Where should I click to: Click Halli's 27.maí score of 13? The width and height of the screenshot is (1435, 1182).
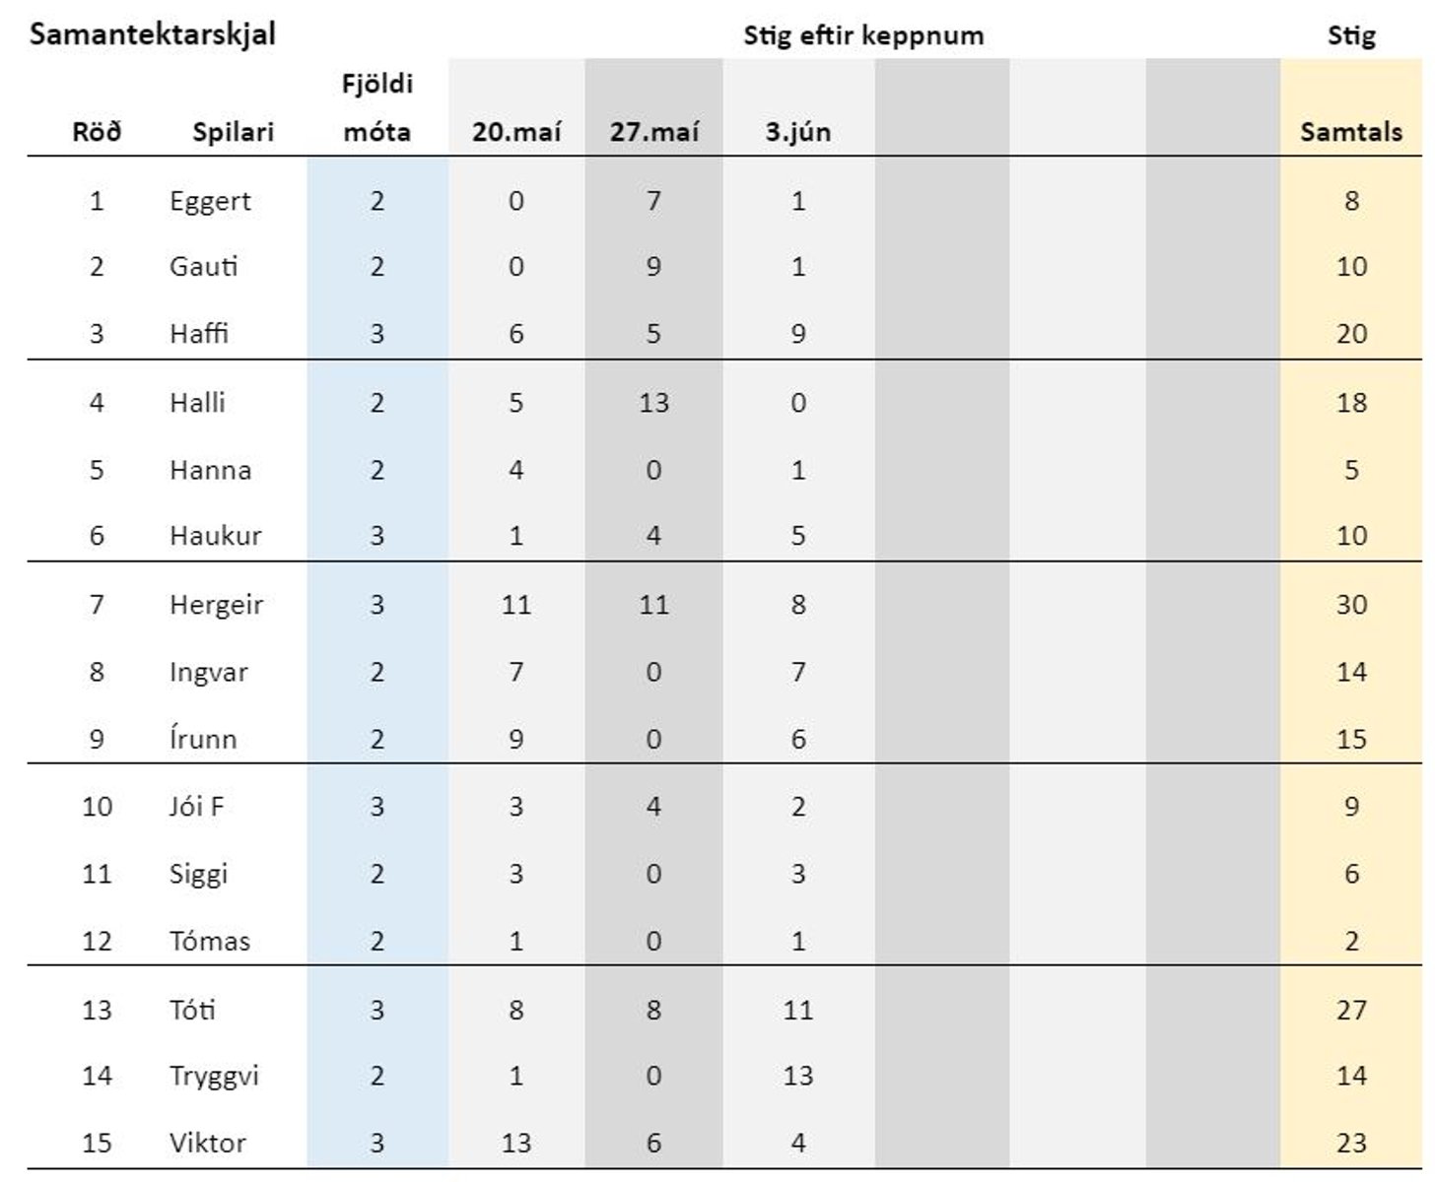[654, 402]
